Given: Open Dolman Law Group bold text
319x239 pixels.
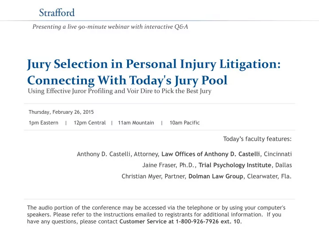Looking at the screenshot, I should click(216, 176).
